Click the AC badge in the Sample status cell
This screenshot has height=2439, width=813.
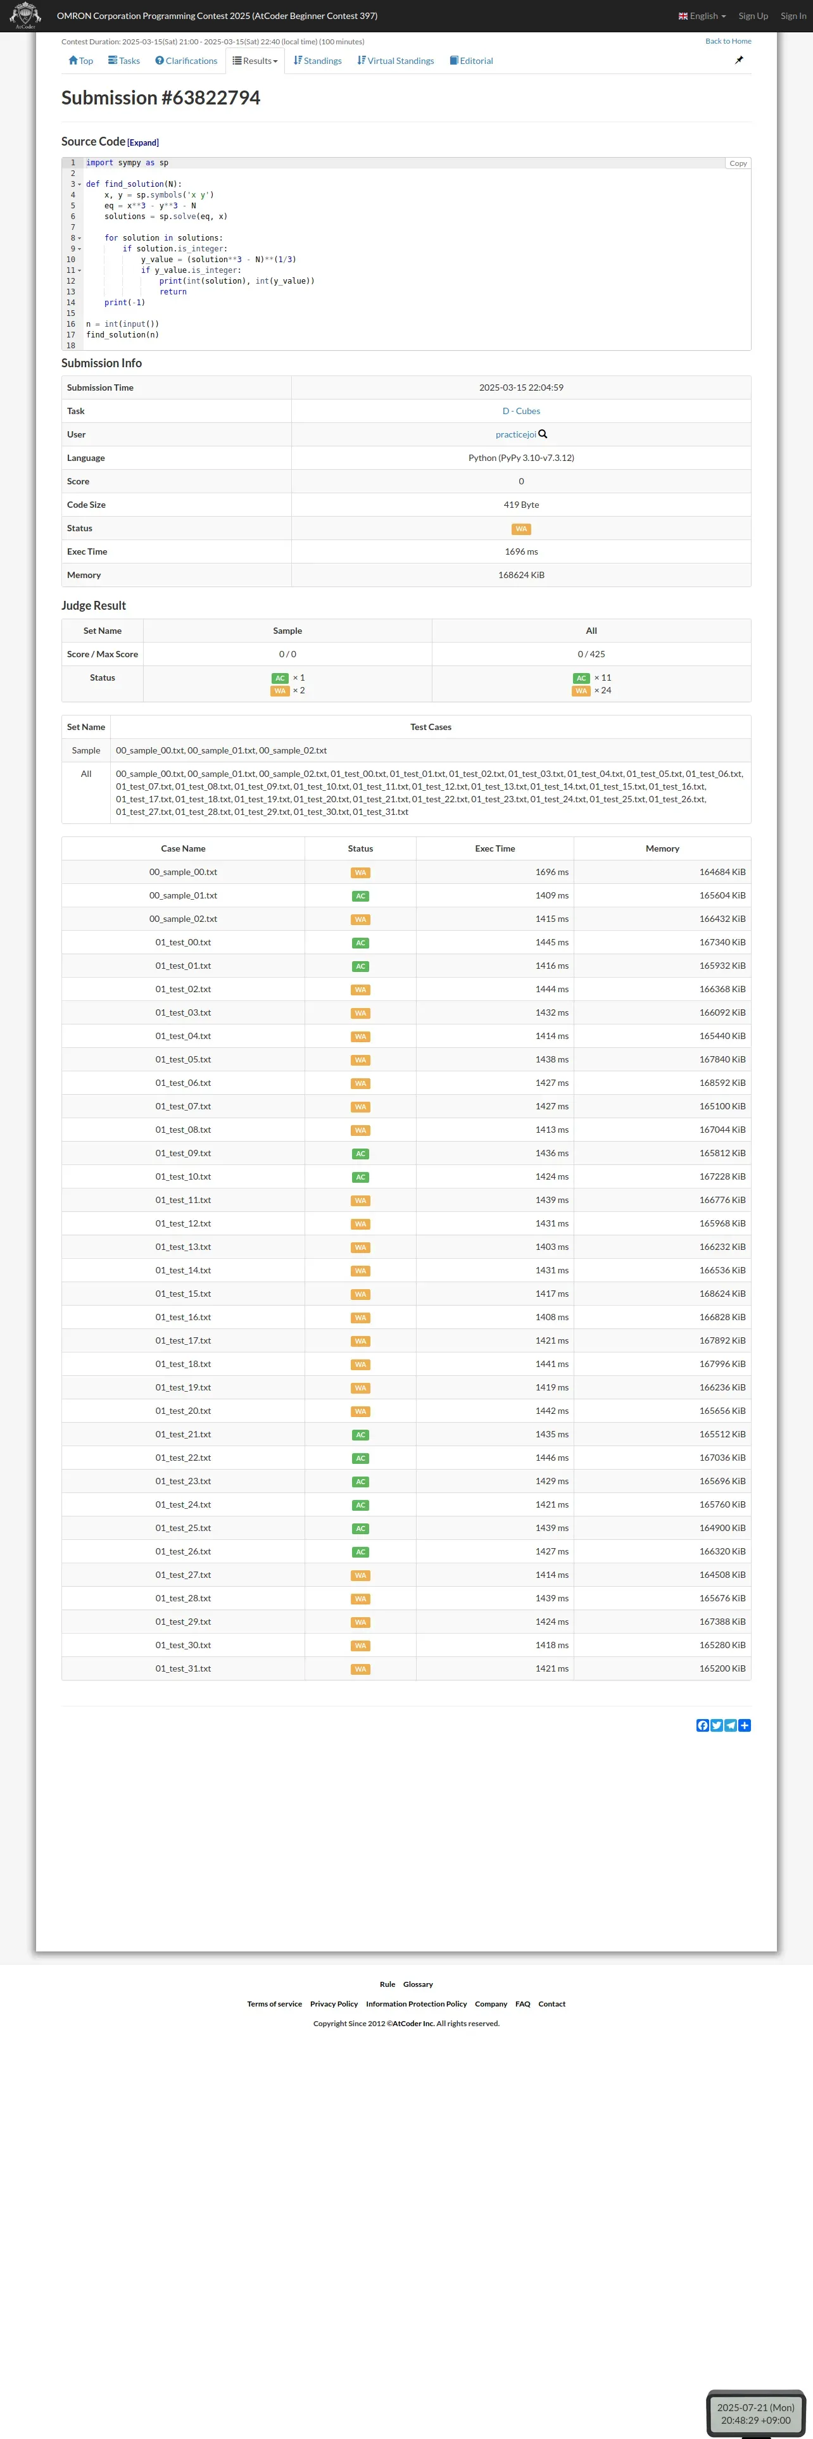280,678
